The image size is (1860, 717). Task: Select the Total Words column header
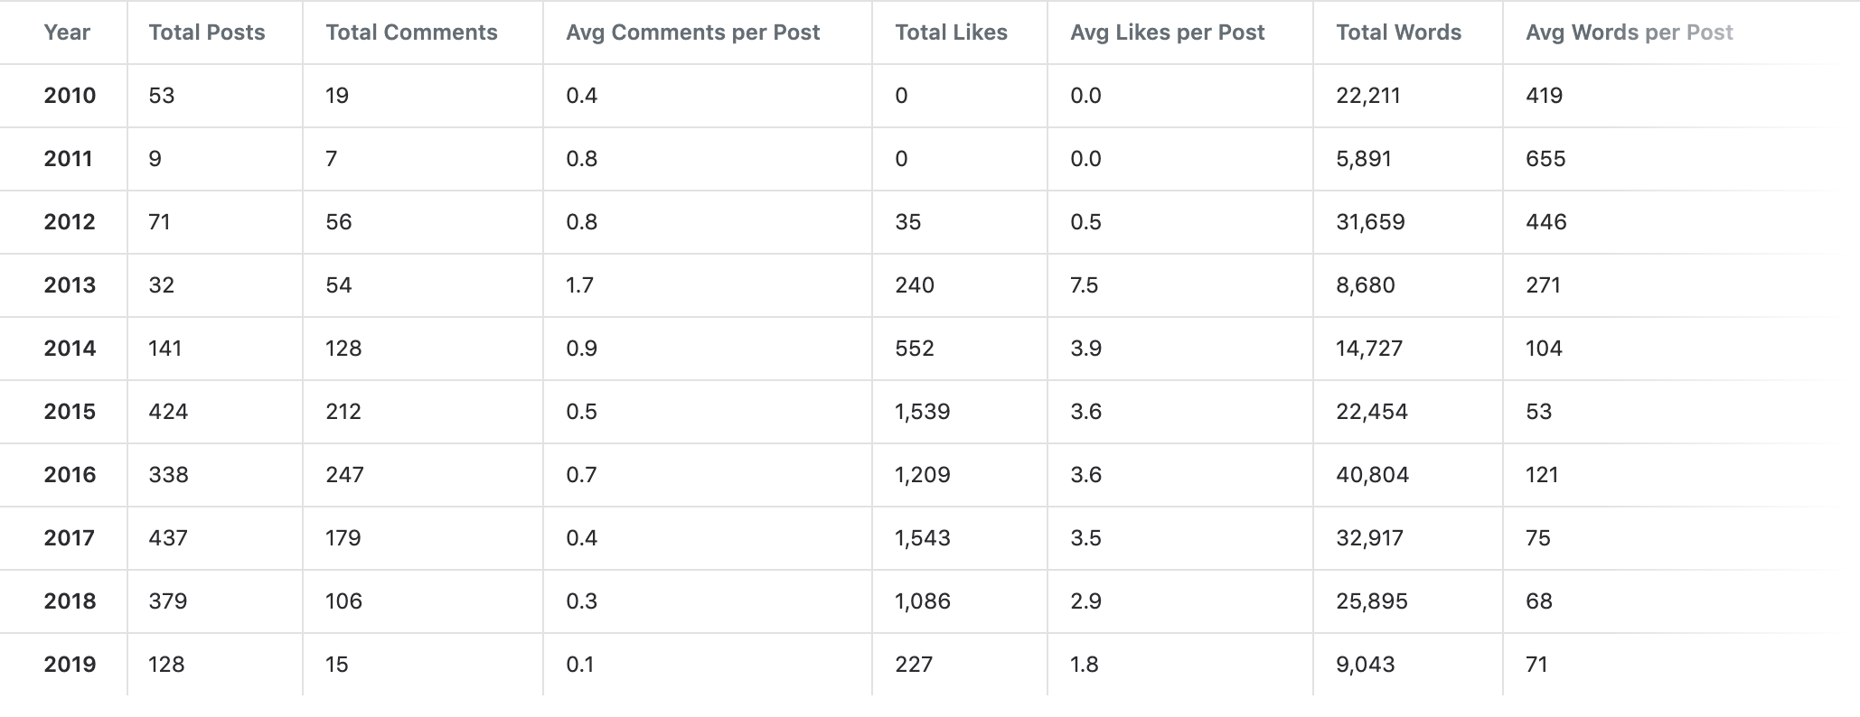tap(1398, 33)
